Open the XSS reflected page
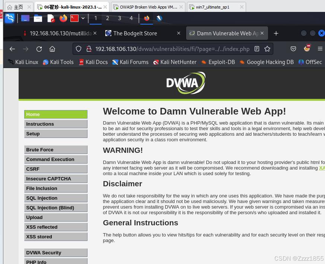This screenshot has width=325, height=264. pos(56,227)
